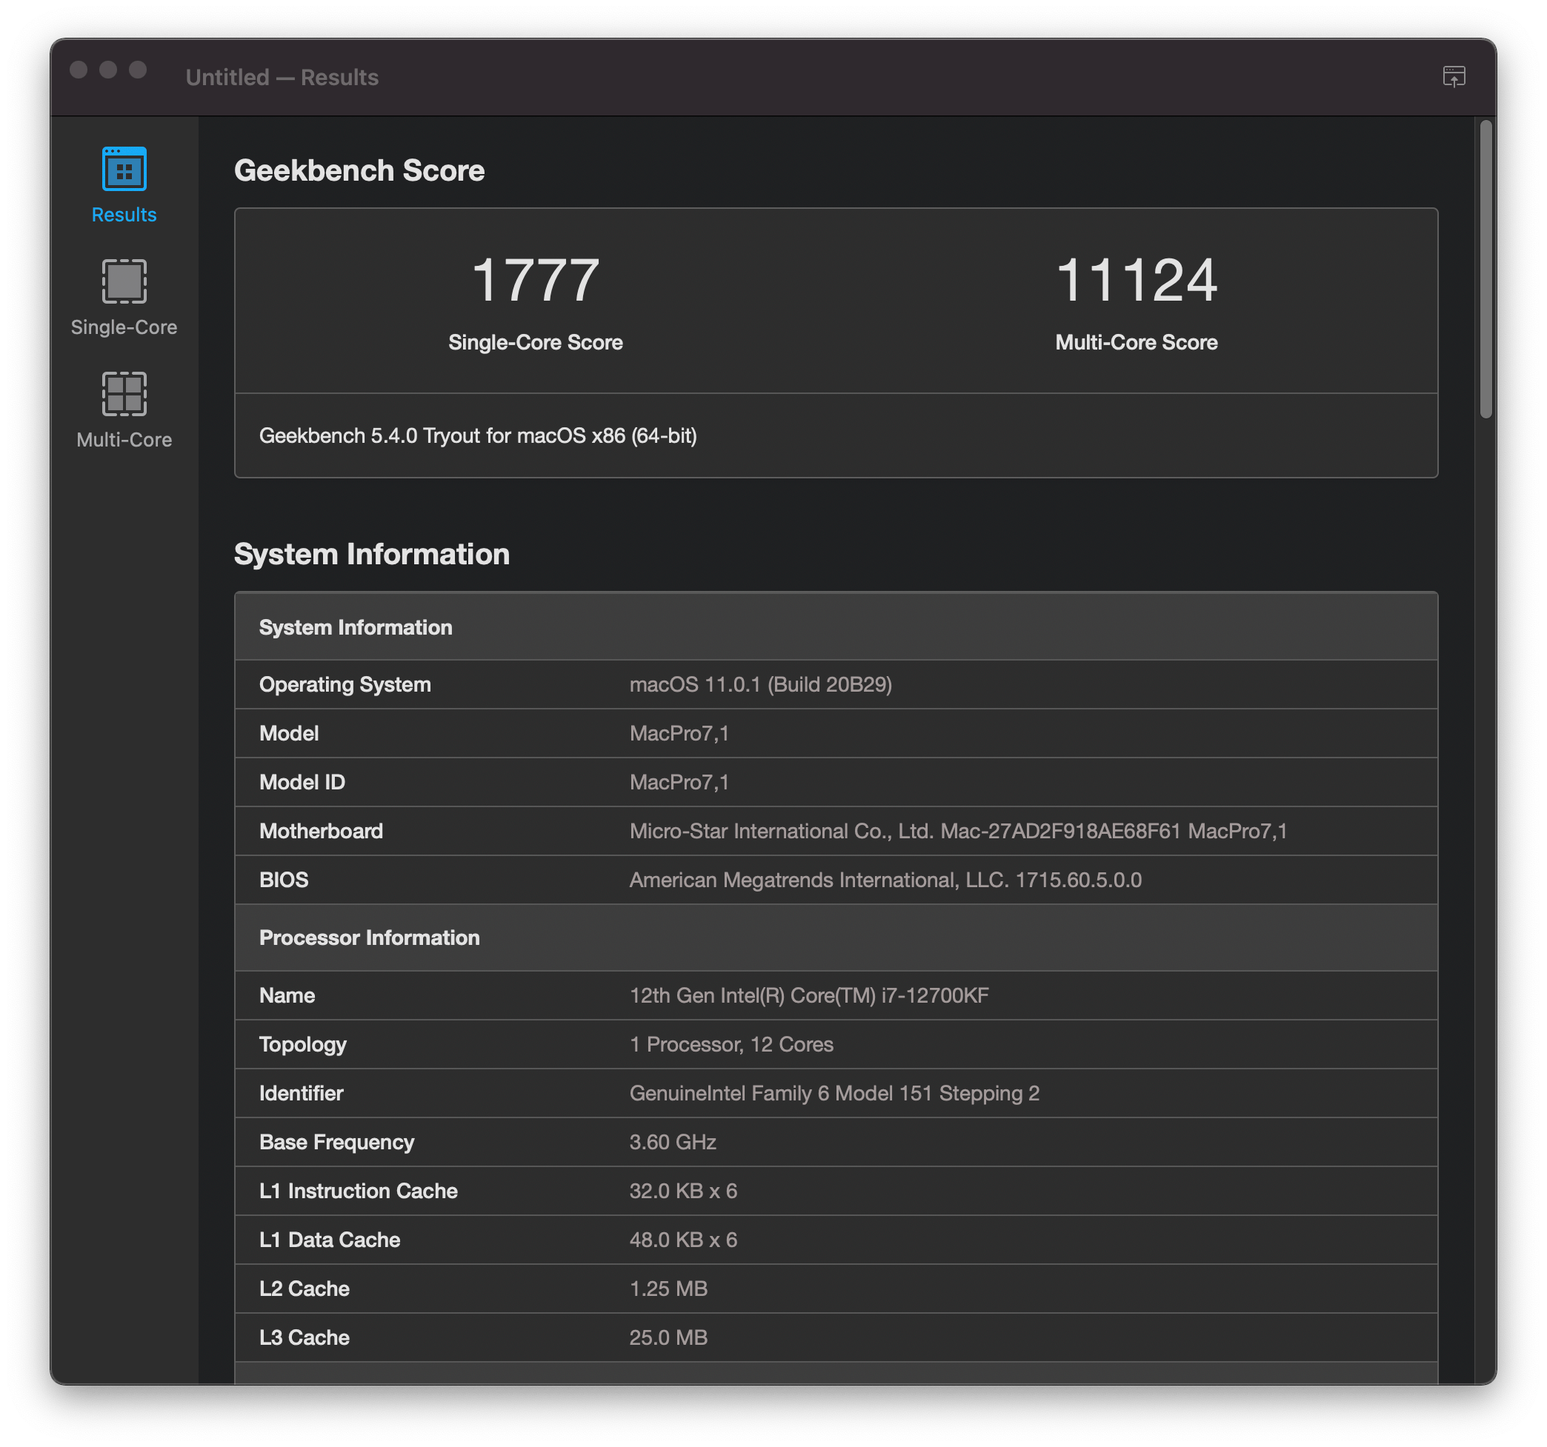This screenshot has height=1447, width=1547.
Task: Click Geekbench 5.4.0 Tryout version text
Action: click(x=478, y=435)
